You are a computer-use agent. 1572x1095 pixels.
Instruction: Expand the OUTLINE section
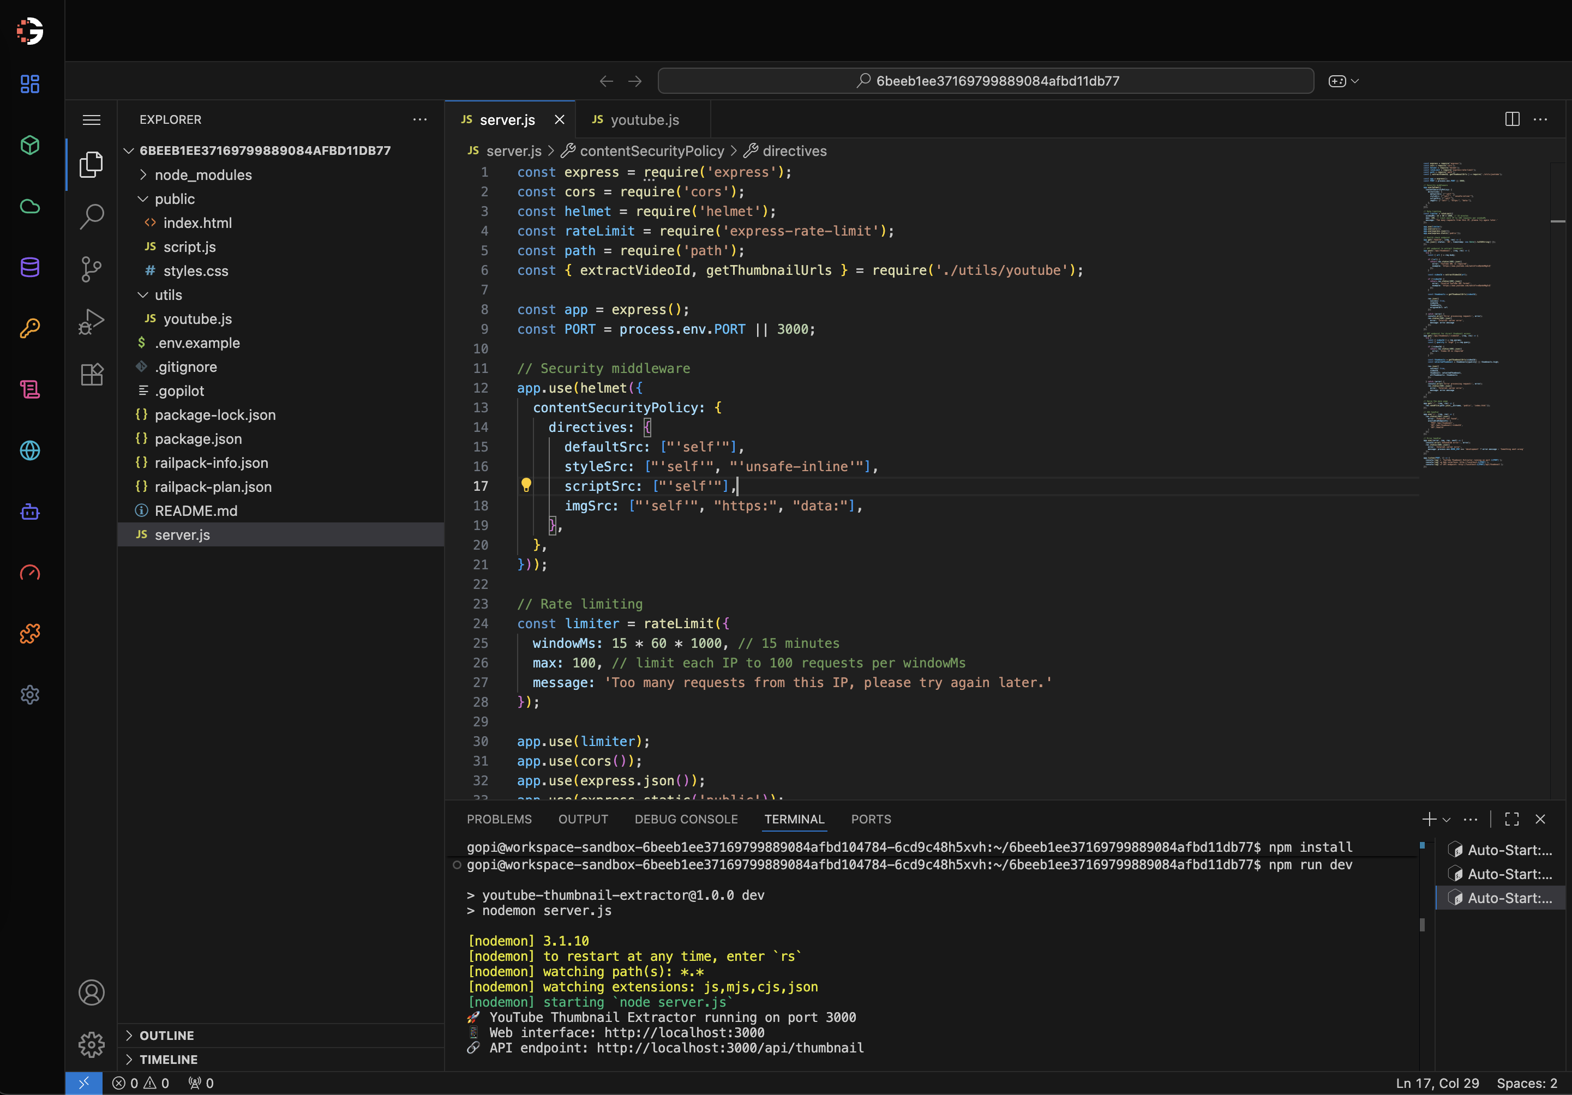point(281,1035)
